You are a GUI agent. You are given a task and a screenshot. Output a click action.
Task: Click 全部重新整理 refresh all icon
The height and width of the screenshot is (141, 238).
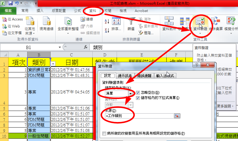pyautogui.click(x=68, y=22)
